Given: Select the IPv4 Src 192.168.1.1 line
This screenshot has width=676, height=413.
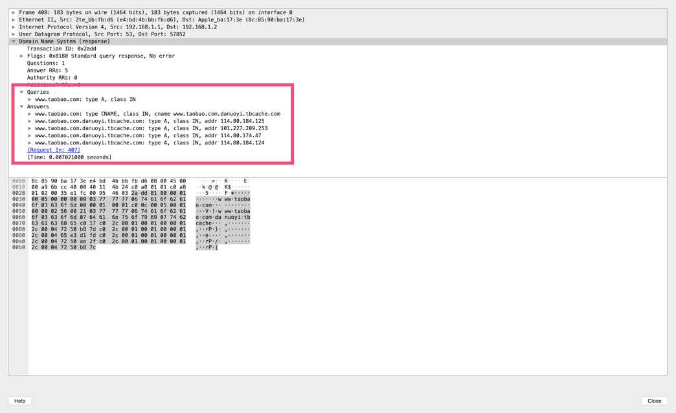Looking at the screenshot, I should click(118, 27).
